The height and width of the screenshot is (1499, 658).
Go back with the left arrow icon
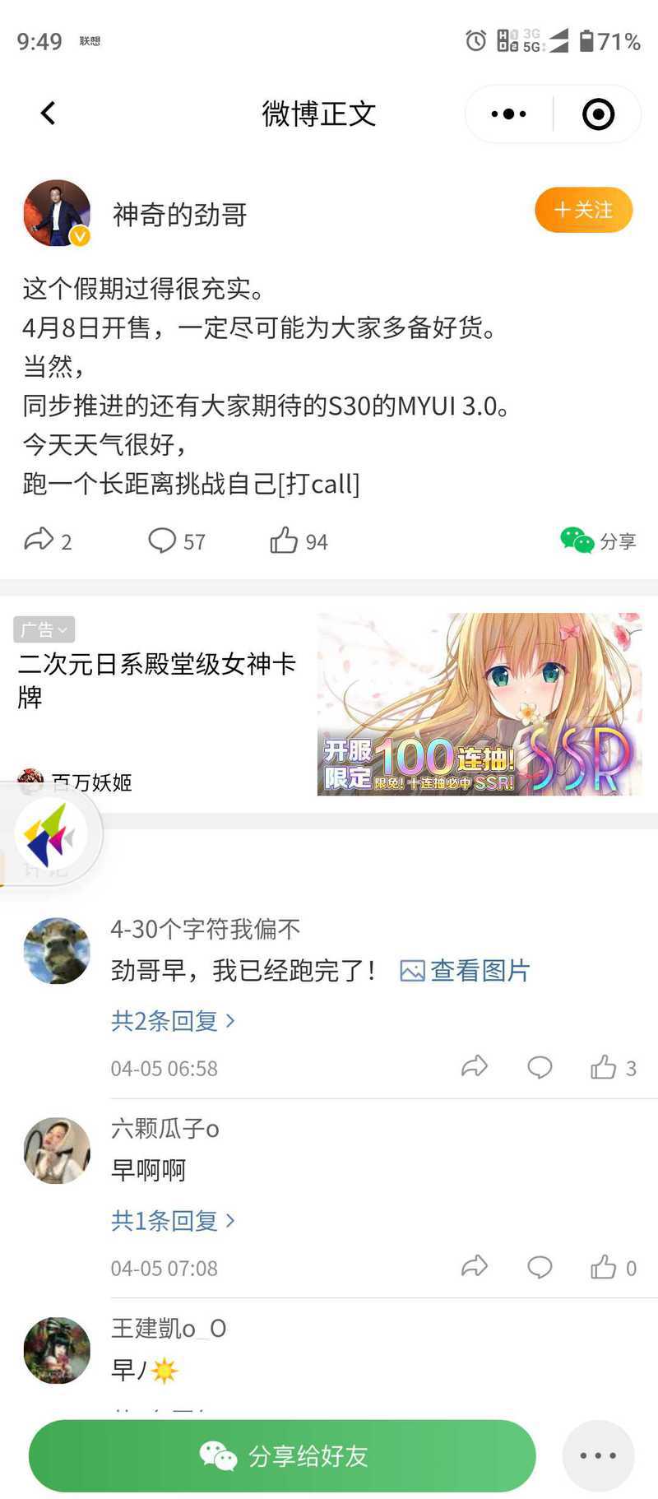point(48,114)
